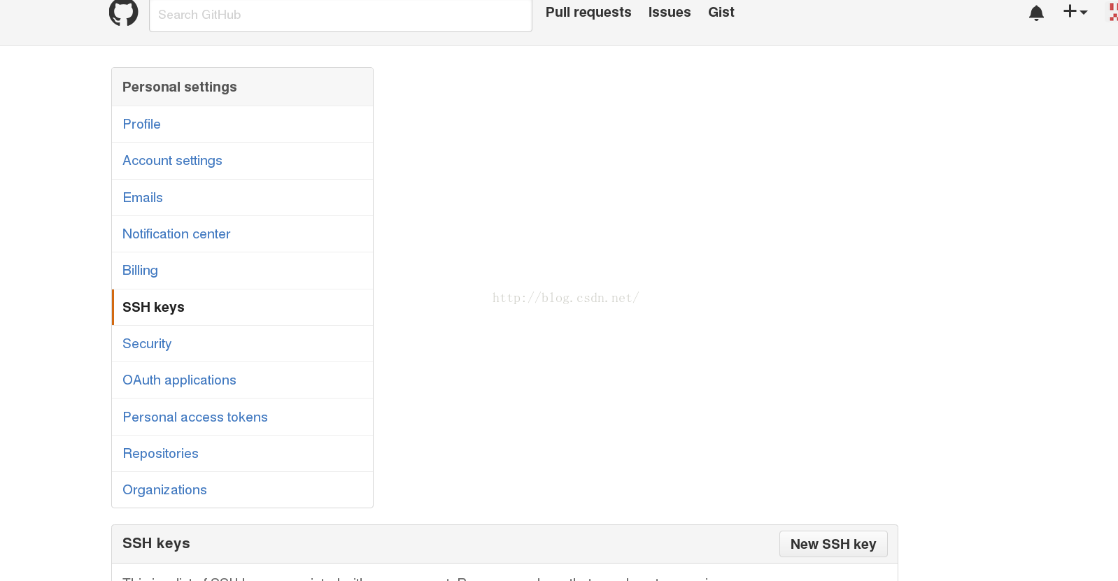Go to Personal access tokens
1118x581 pixels.
point(242,417)
